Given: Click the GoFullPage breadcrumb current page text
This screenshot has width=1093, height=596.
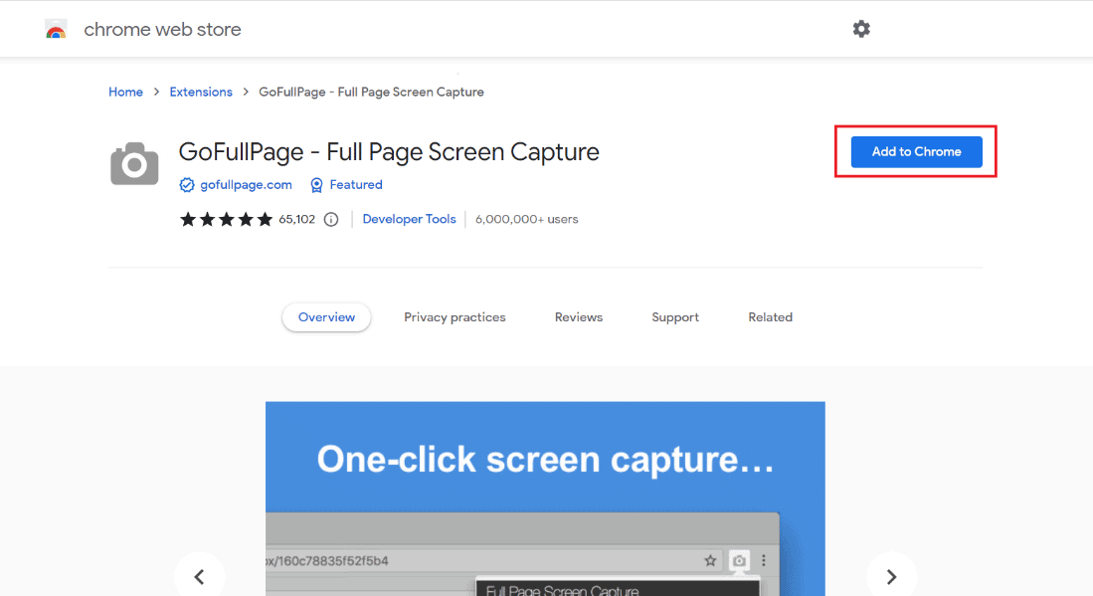Looking at the screenshot, I should coord(372,92).
